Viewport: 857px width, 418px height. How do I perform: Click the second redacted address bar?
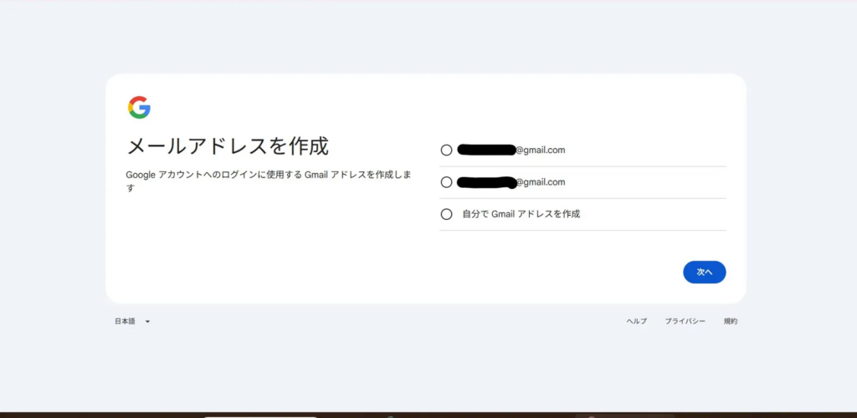click(486, 182)
